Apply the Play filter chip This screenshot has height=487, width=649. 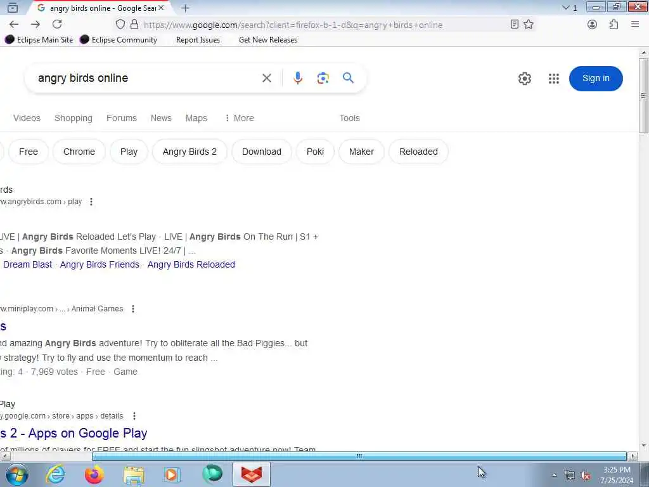pyautogui.click(x=129, y=152)
